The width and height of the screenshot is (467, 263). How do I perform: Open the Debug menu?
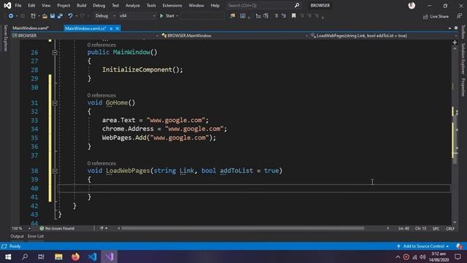(x=99, y=5)
